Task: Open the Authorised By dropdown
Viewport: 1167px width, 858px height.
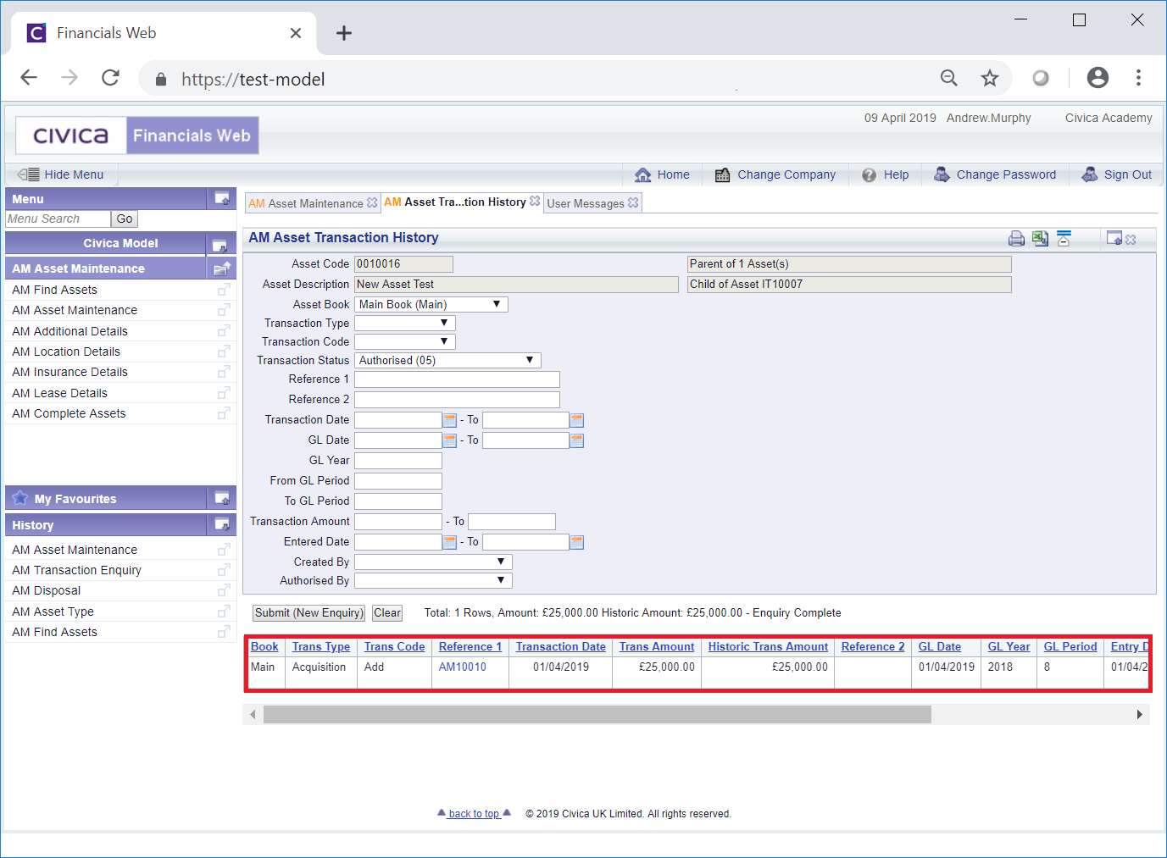Action: [x=433, y=580]
